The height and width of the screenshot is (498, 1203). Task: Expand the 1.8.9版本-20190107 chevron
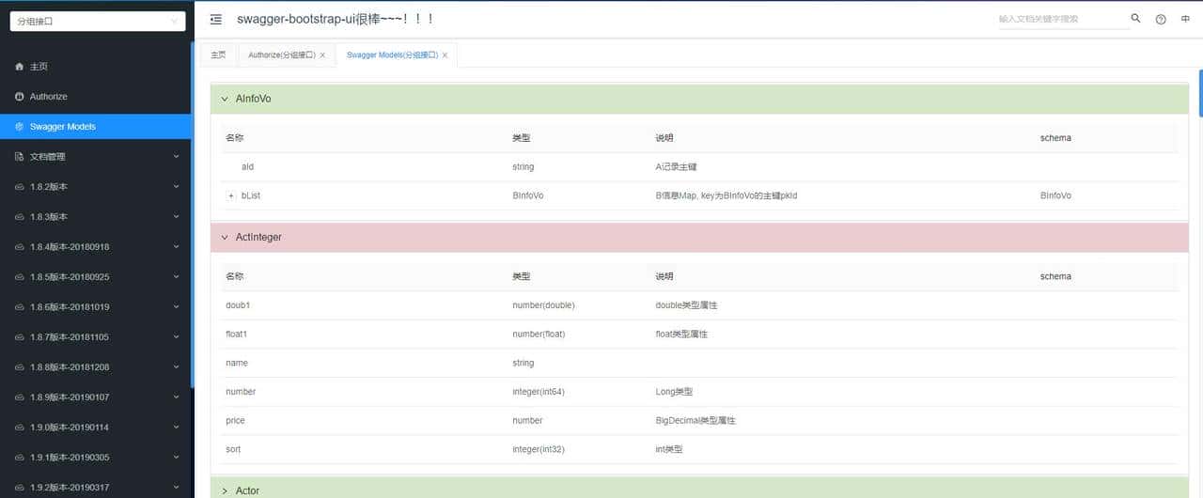coord(176,397)
